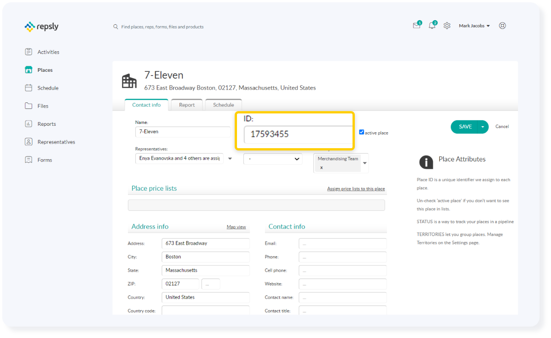Click the 7-Eleven page heading
551x338 pixels.
point(164,75)
